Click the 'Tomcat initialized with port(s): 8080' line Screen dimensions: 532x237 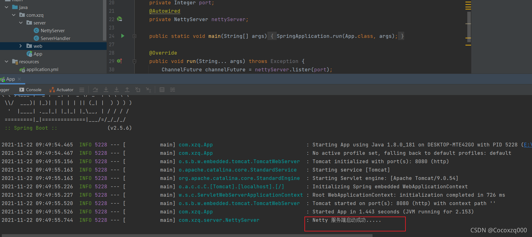coord(381,161)
